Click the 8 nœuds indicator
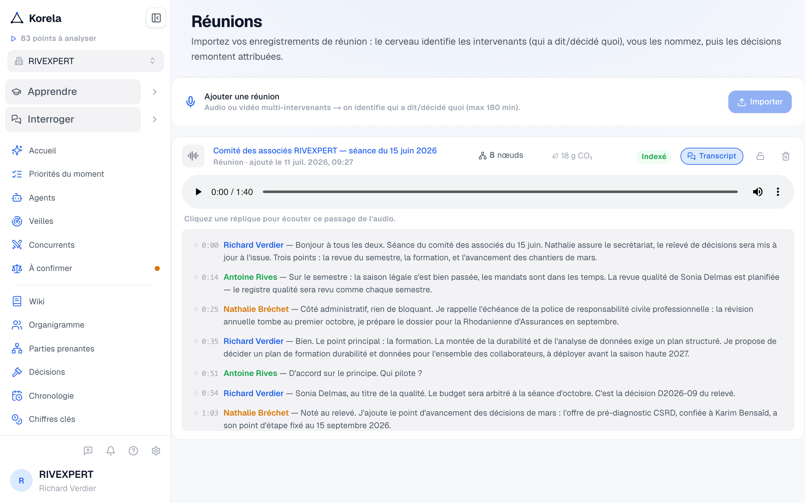Image resolution: width=805 pixels, height=503 pixels. coord(501,155)
